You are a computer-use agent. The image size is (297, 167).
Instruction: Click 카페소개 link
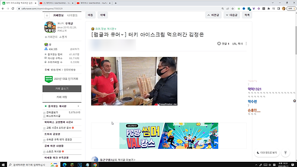tap(62, 31)
